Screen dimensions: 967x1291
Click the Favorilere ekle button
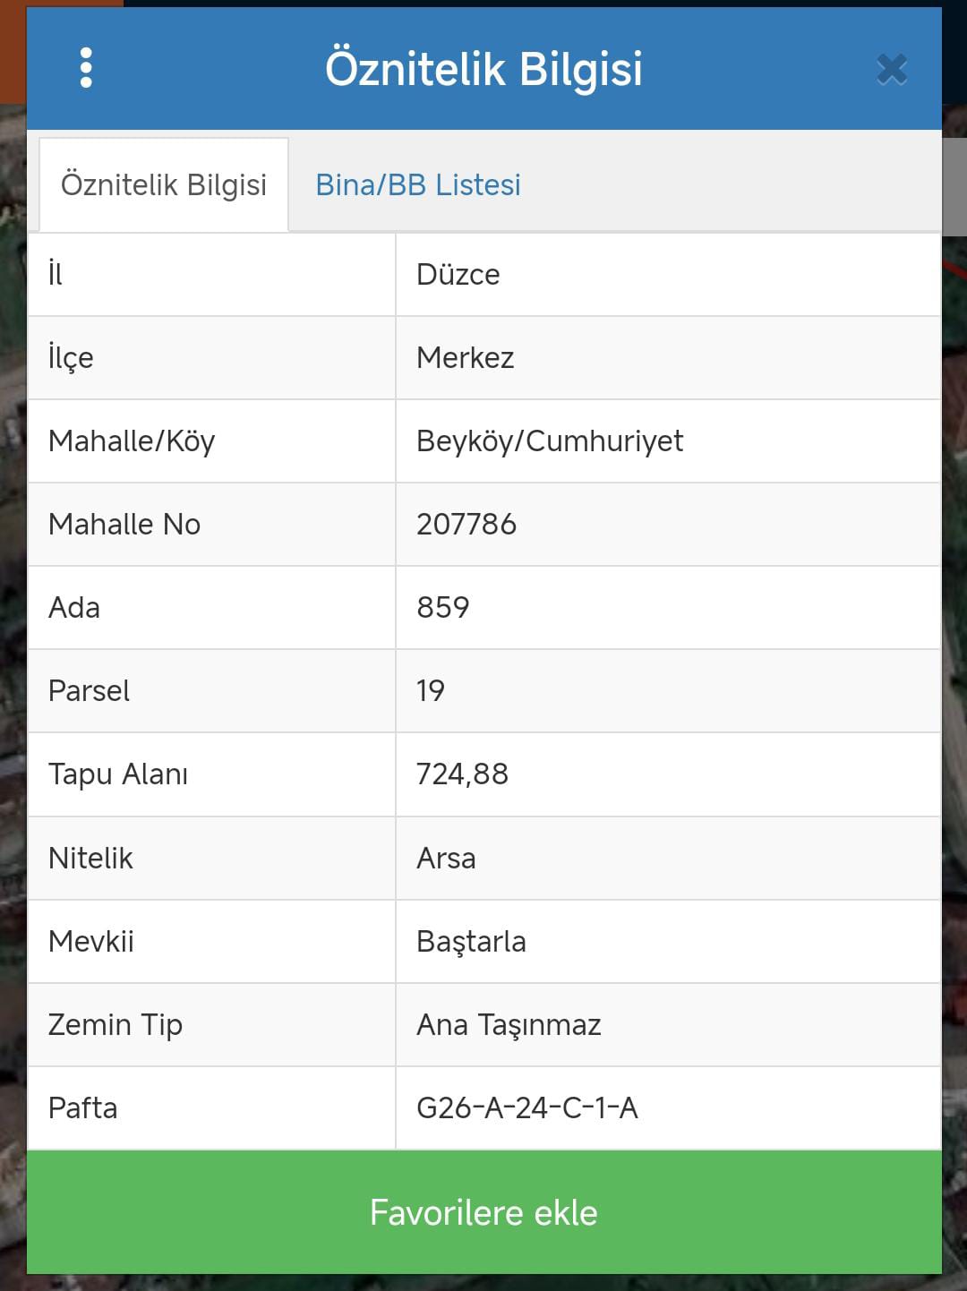(484, 1212)
